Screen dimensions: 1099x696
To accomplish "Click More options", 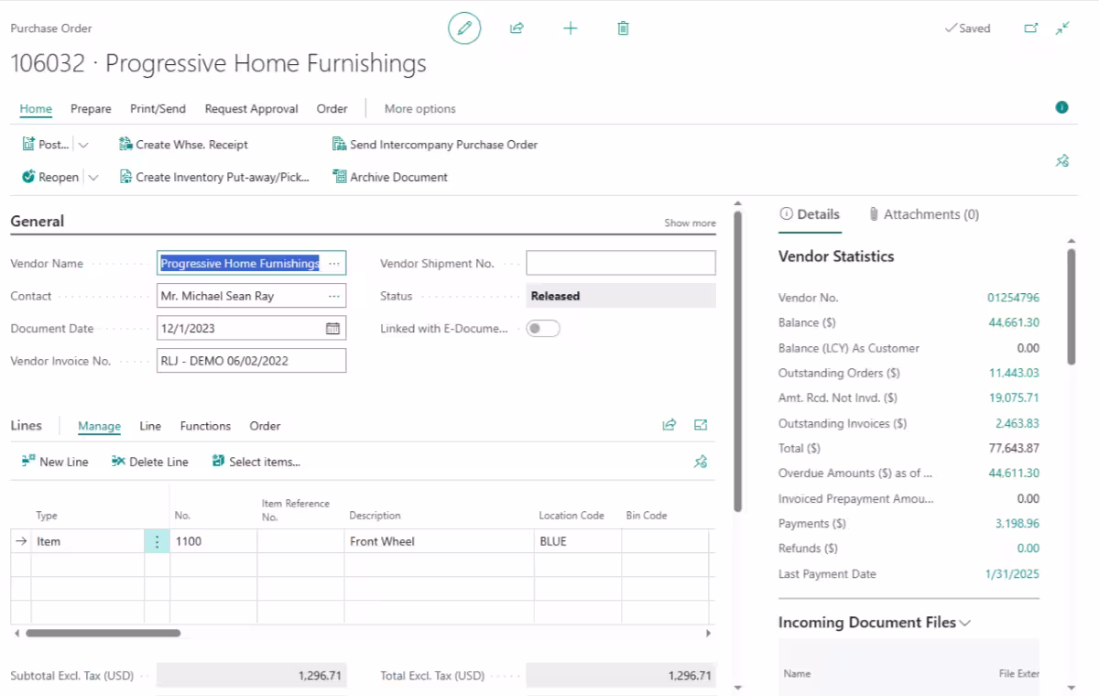I will pyautogui.click(x=420, y=108).
